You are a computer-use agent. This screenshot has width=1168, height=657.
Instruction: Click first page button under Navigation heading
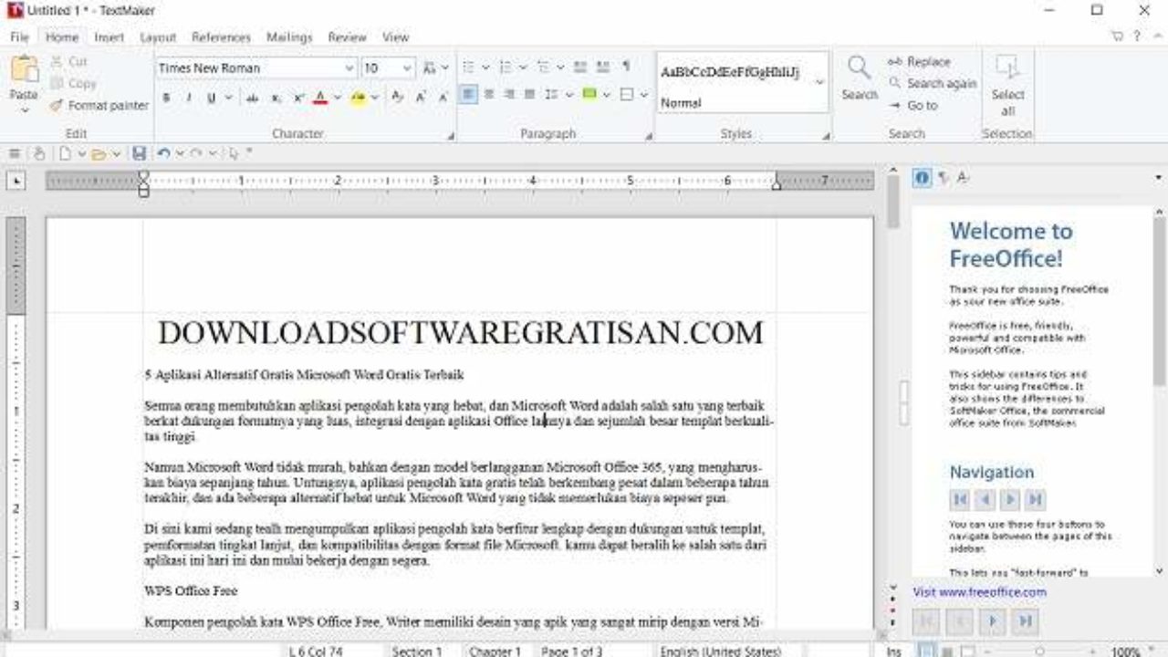[x=960, y=499]
